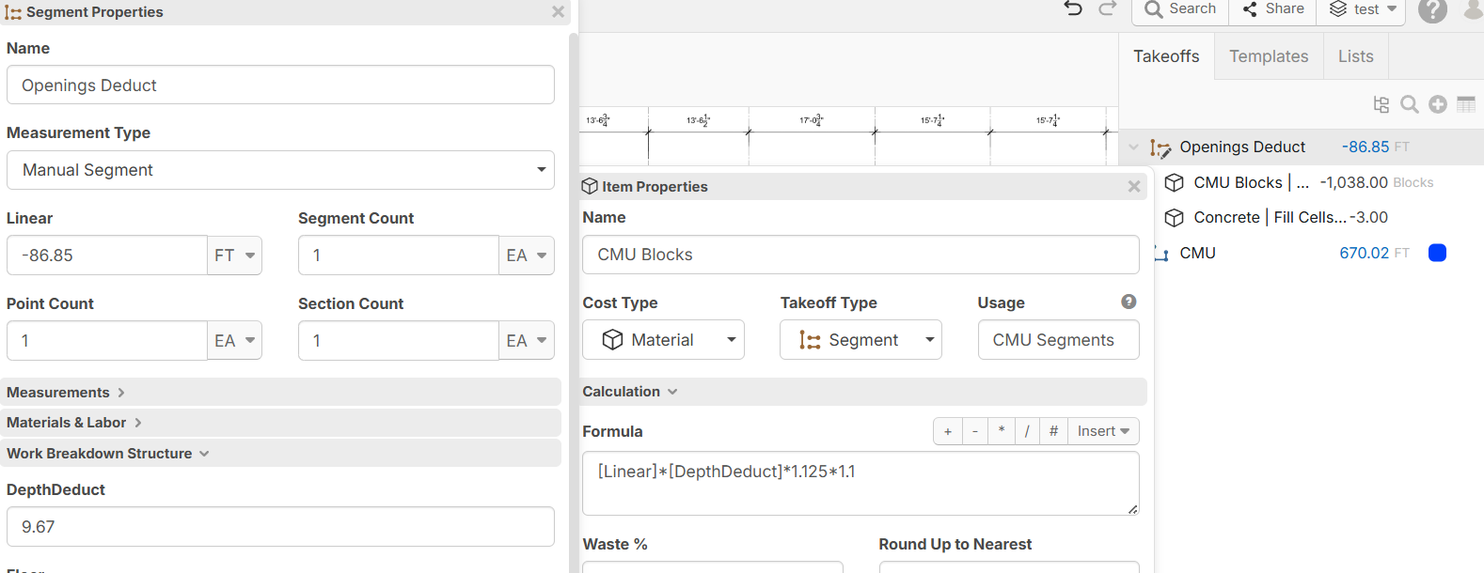Click the formula Insert button
Screen dimensions: 1484x573
point(1103,431)
